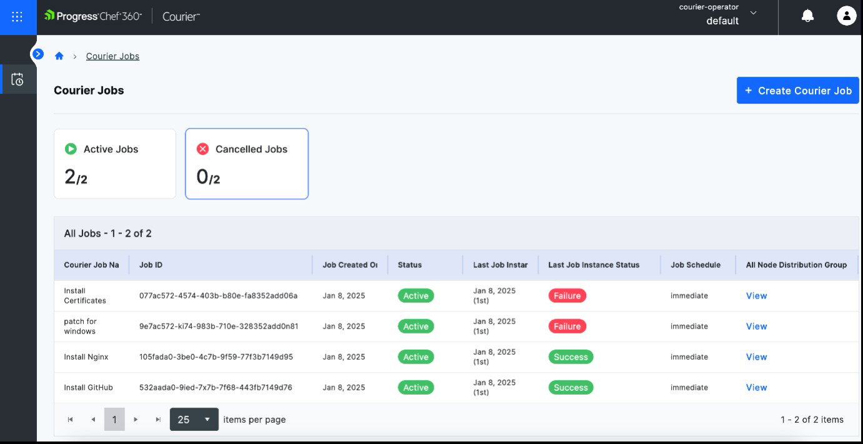Open notifications with the bell icon
Image resolution: width=863 pixels, height=444 pixels.
[807, 15]
